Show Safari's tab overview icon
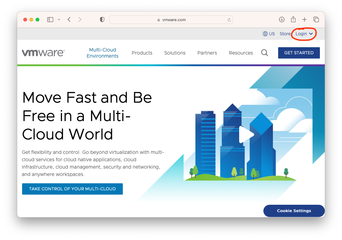Screen dimensions: 342x240 click(x=316, y=19)
